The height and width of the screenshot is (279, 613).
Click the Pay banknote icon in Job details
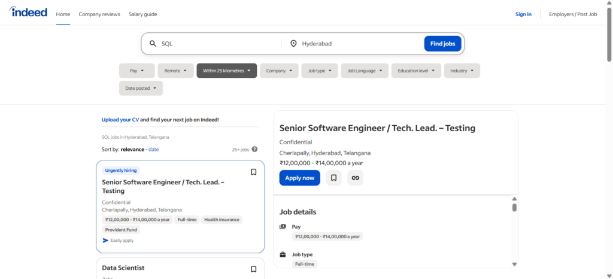click(x=283, y=227)
